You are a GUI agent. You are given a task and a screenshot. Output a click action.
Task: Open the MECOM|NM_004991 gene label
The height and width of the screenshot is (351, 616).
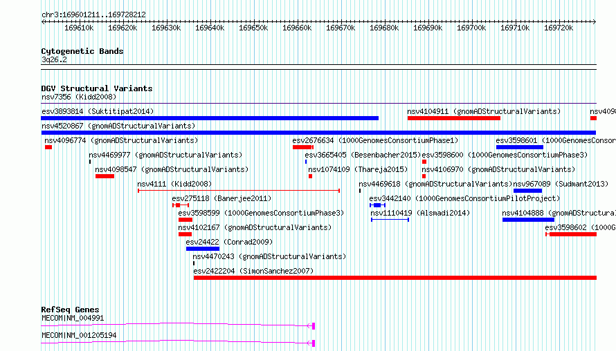point(73,318)
